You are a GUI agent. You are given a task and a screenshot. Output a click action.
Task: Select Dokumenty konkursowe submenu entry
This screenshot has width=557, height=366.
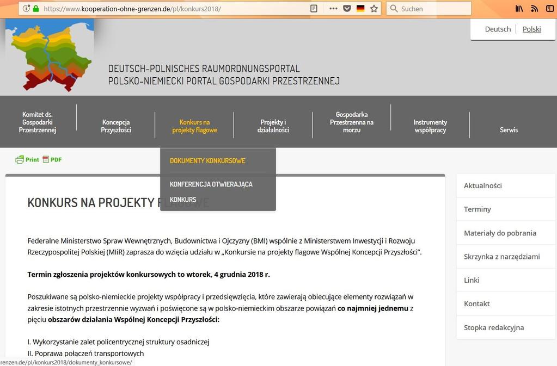[x=207, y=160]
